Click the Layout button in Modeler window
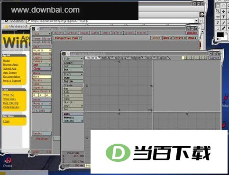 pos(214,58)
